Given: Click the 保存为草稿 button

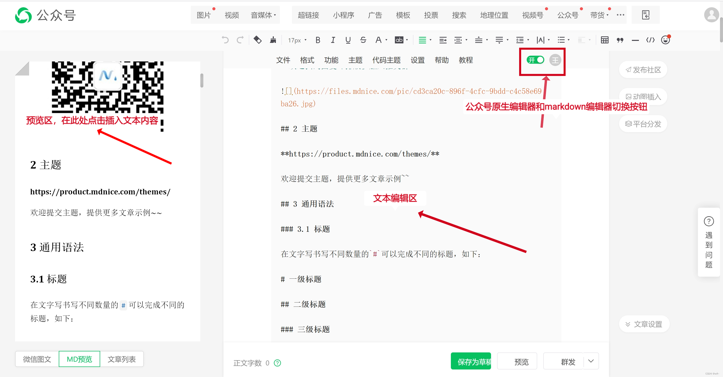Looking at the screenshot, I should pyautogui.click(x=471, y=361).
